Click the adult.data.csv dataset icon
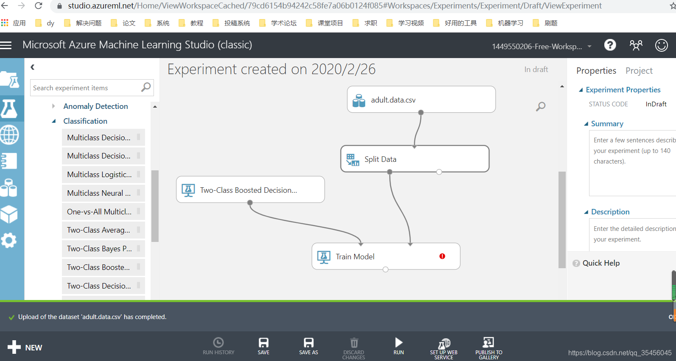Image resolution: width=676 pixels, height=361 pixels. (x=359, y=100)
